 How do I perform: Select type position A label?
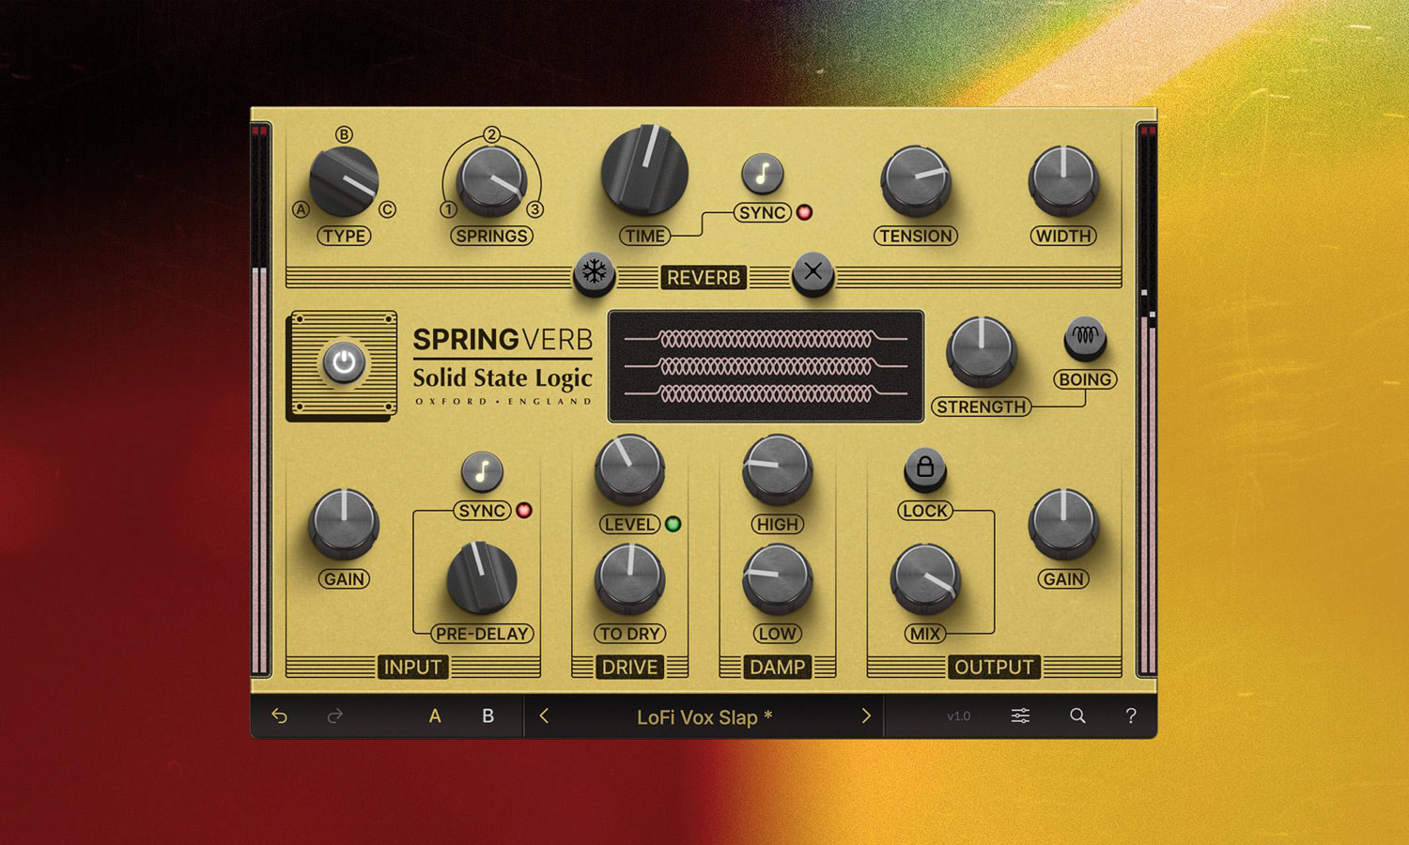(x=301, y=209)
